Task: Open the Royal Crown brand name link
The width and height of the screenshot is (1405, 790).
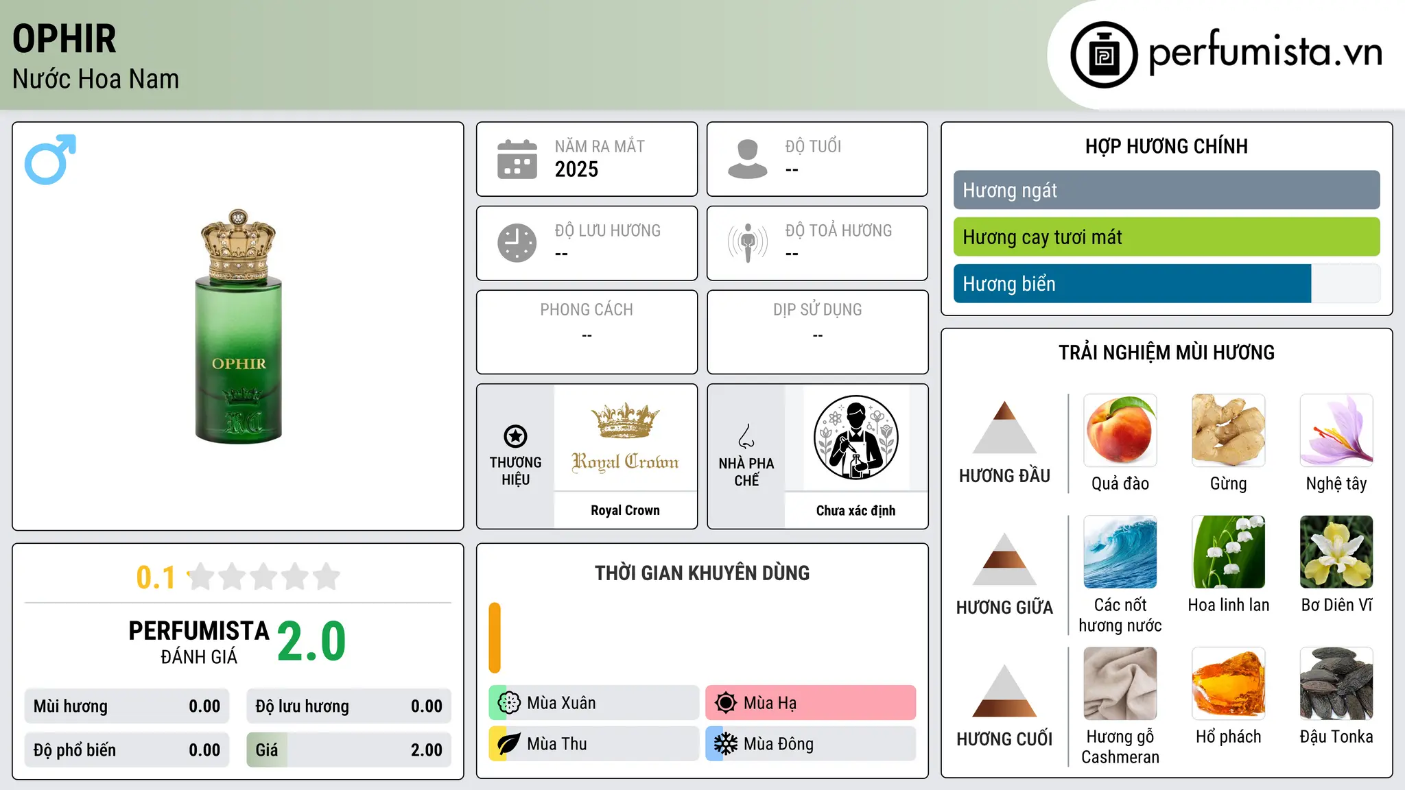Action: pyautogui.click(x=625, y=510)
